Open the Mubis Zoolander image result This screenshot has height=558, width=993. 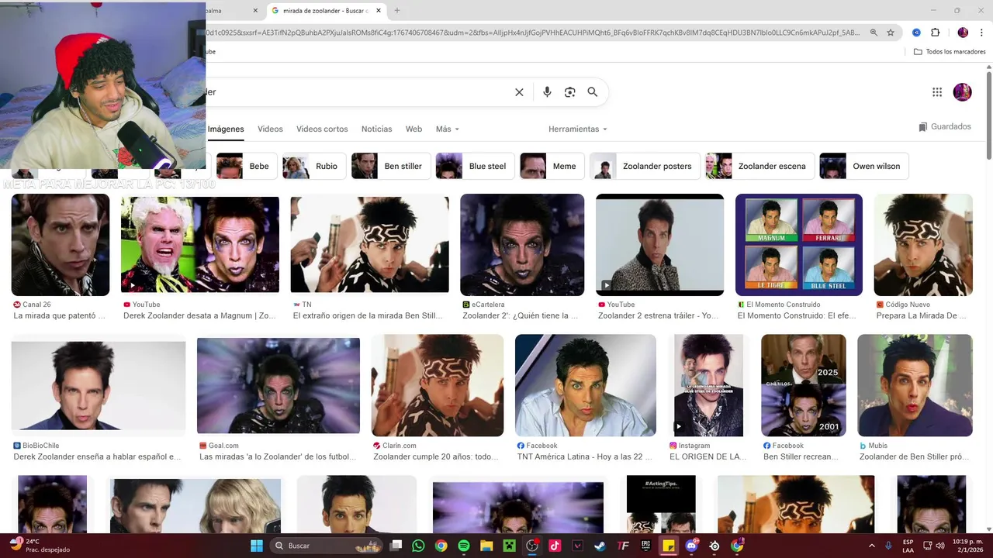click(915, 385)
